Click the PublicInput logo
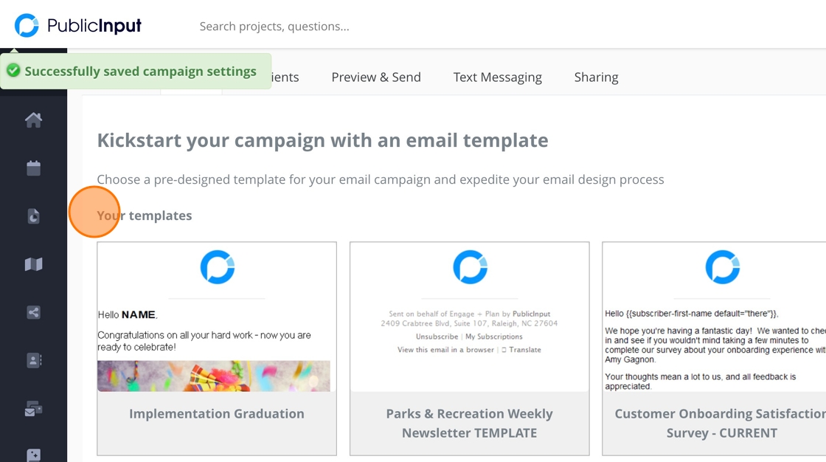826x462 pixels. (77, 26)
